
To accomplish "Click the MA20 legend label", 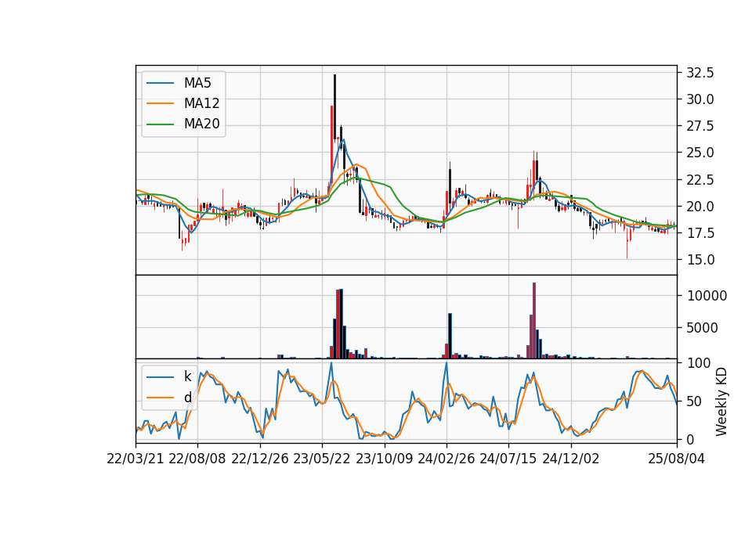I will [x=201, y=124].
